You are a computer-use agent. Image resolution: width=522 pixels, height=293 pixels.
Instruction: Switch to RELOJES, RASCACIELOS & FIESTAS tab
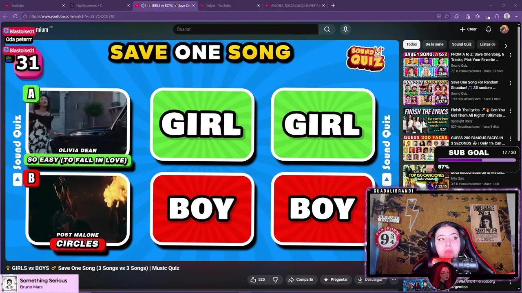pos(294,5)
